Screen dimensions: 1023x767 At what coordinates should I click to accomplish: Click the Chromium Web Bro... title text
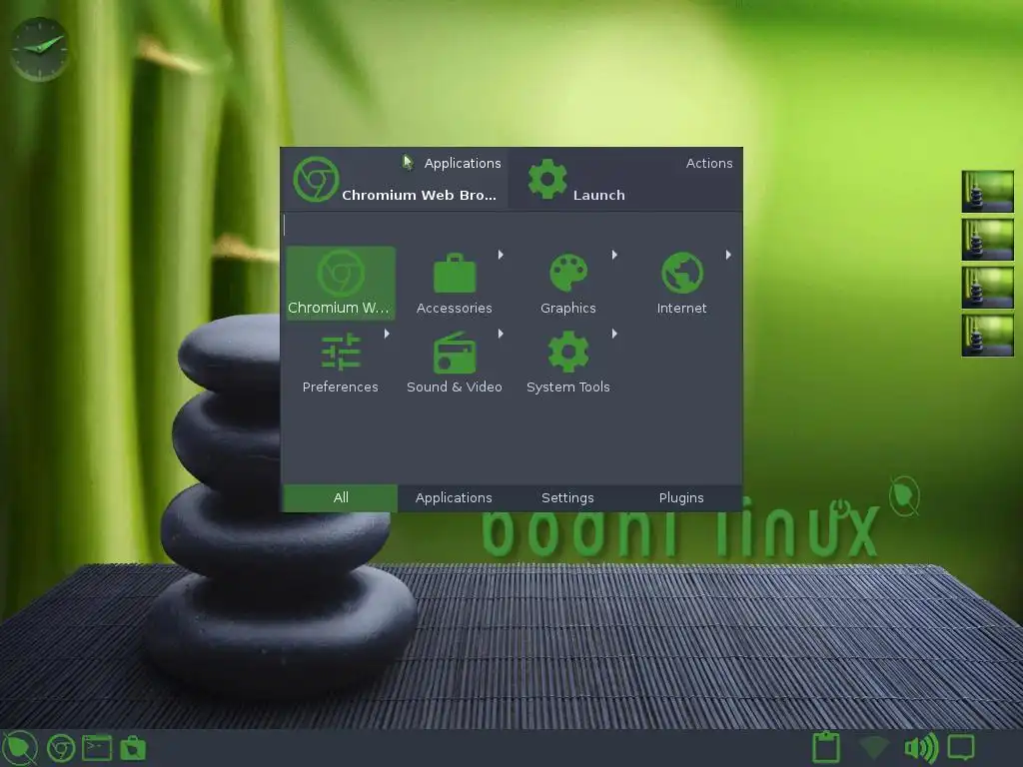click(419, 195)
